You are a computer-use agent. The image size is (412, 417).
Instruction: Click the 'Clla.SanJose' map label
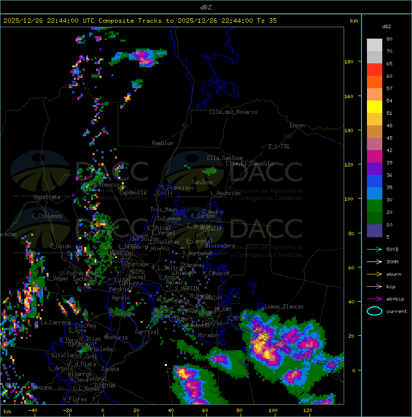point(225,158)
